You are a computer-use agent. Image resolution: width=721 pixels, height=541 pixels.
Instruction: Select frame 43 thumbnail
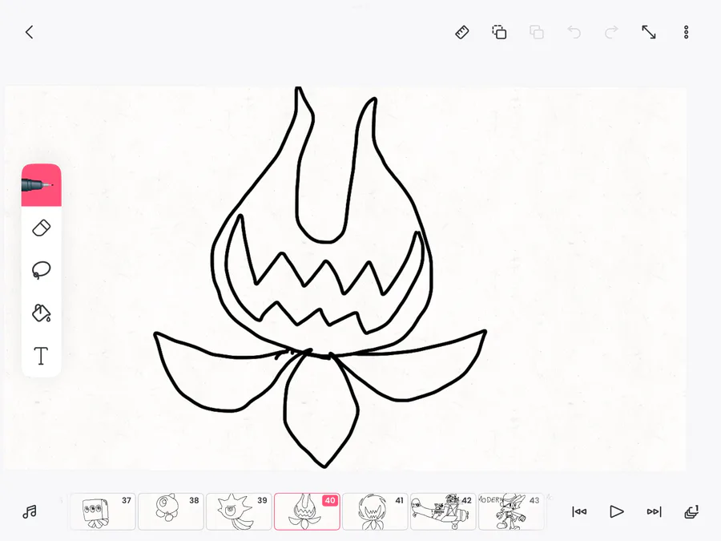[511, 511]
